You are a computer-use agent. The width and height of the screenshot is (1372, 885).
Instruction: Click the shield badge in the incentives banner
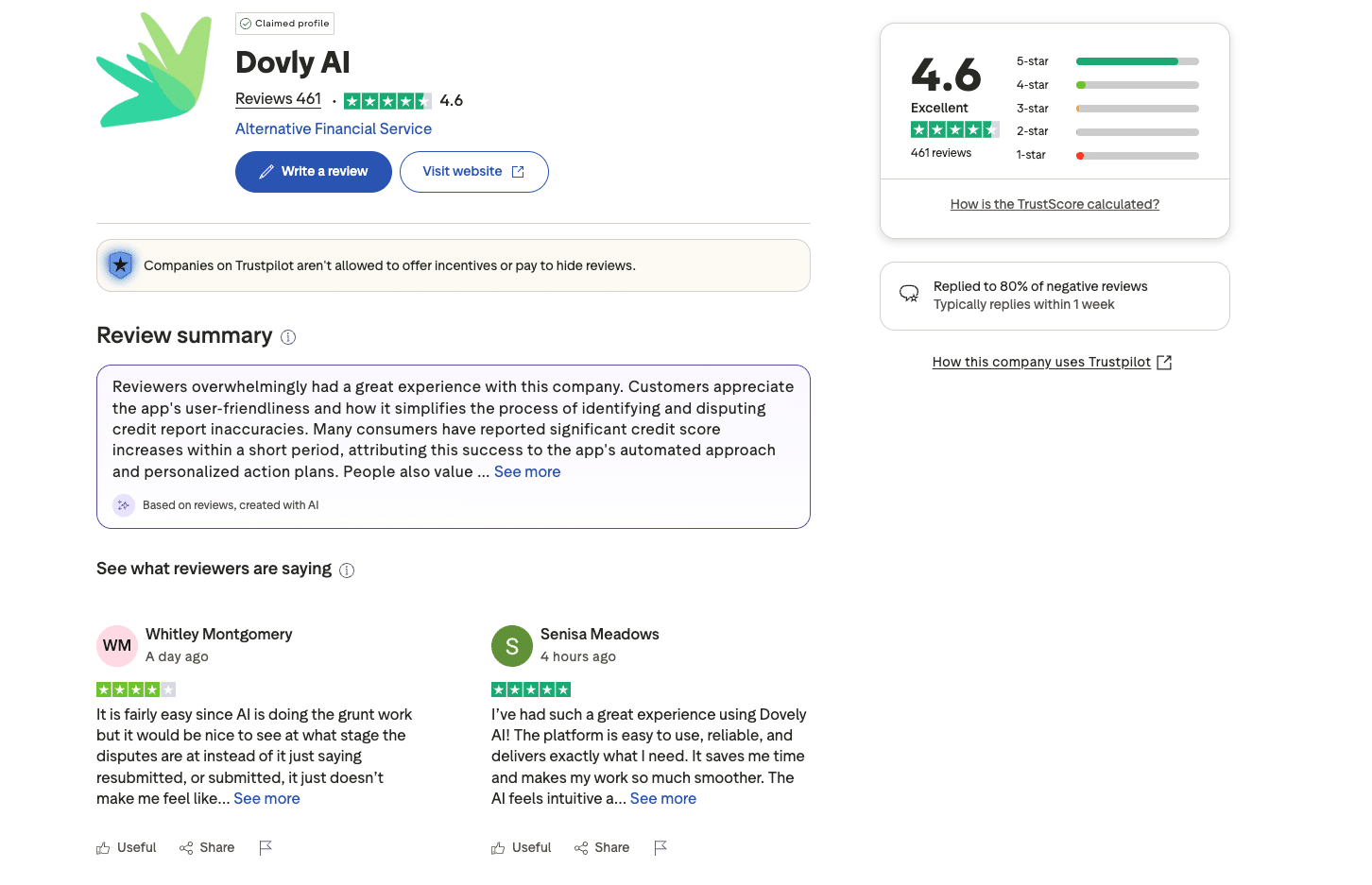tap(120, 265)
